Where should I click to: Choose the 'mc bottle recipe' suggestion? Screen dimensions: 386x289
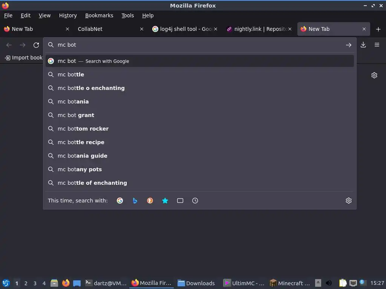(x=200, y=142)
